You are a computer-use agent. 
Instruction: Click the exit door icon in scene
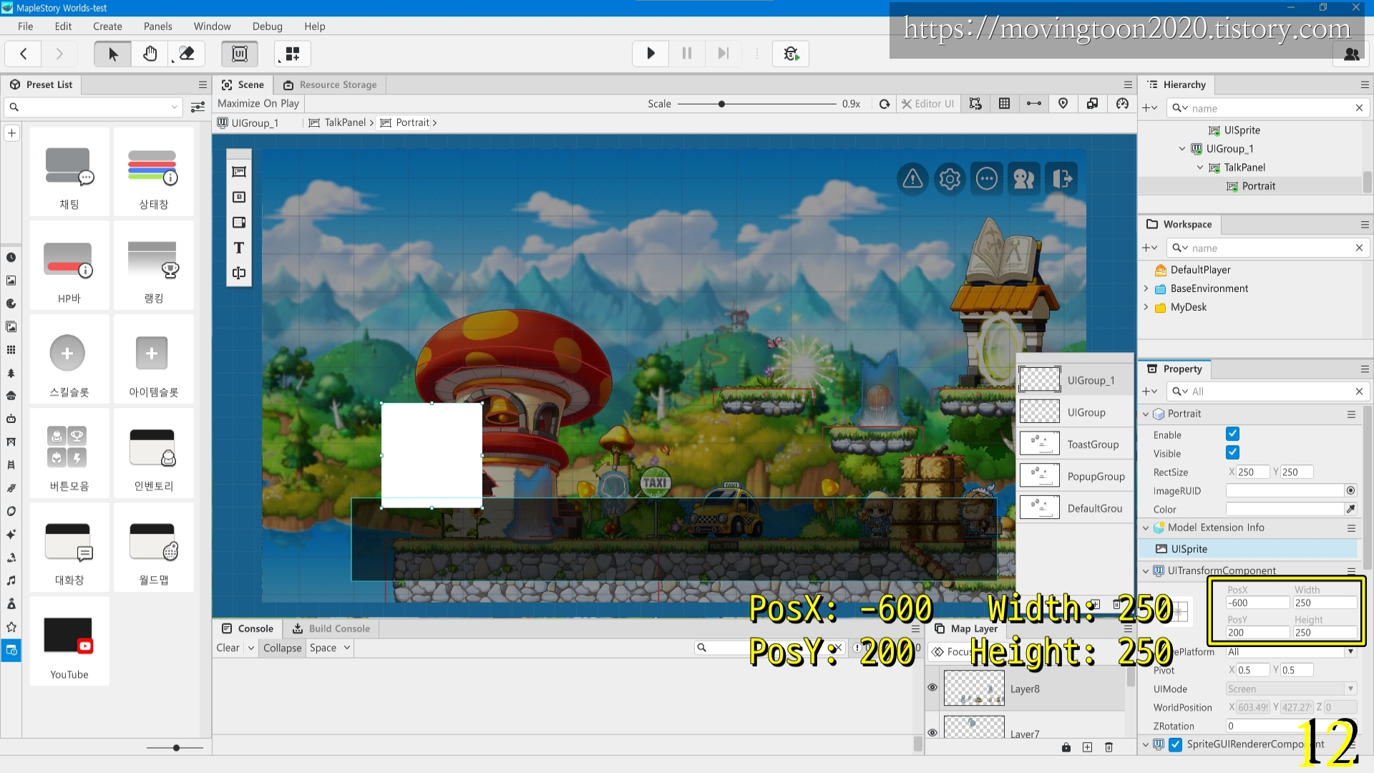click(1062, 178)
